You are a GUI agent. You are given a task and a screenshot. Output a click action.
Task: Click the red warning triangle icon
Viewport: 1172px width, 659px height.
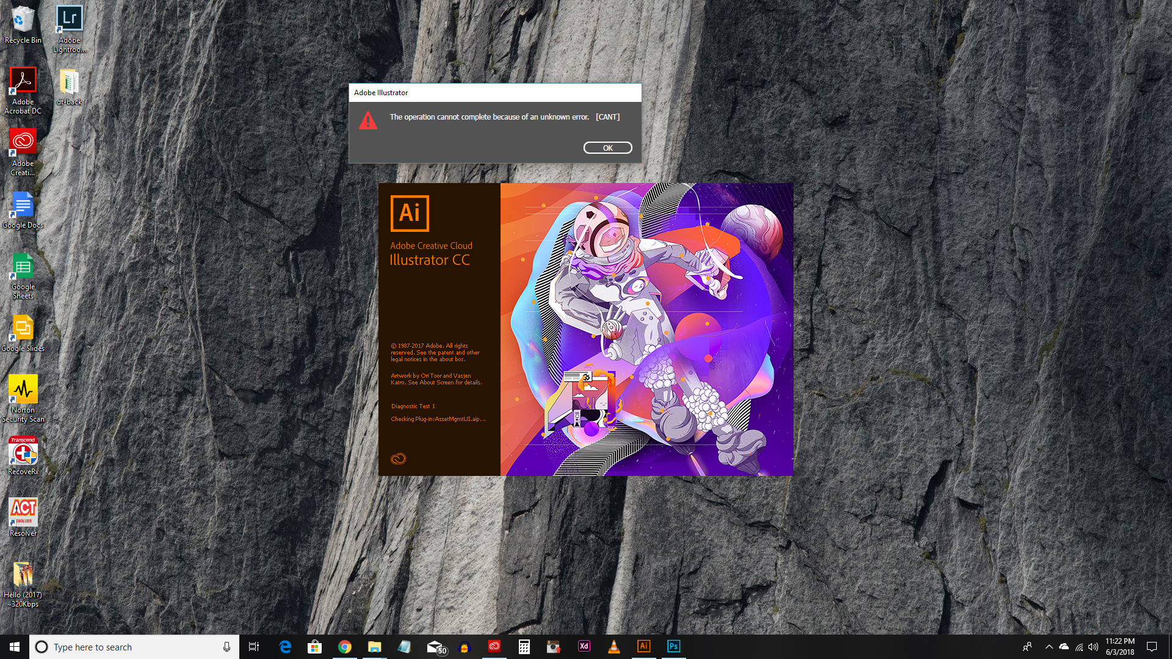[368, 121]
